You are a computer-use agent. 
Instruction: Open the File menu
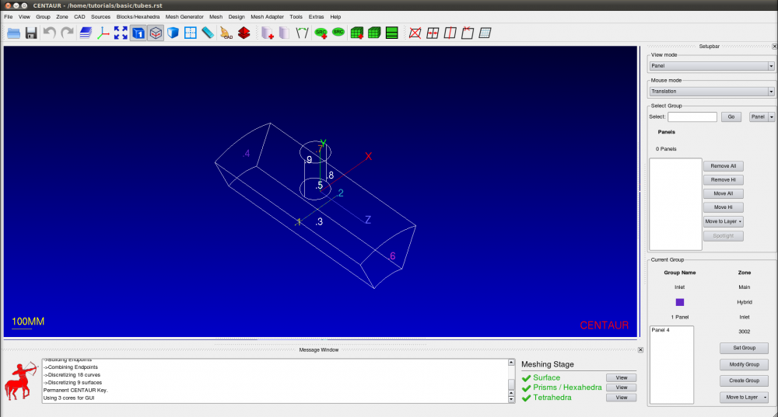tap(9, 17)
